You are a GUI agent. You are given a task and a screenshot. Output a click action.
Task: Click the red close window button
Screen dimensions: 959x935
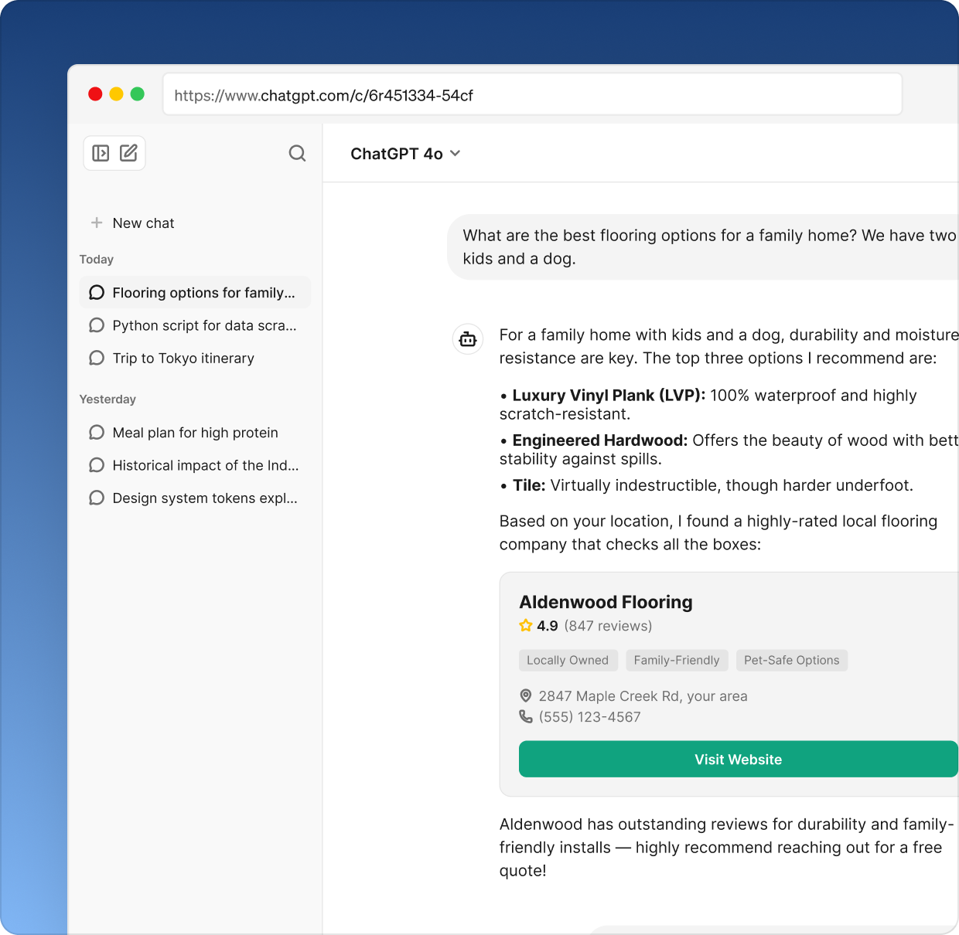95,94
